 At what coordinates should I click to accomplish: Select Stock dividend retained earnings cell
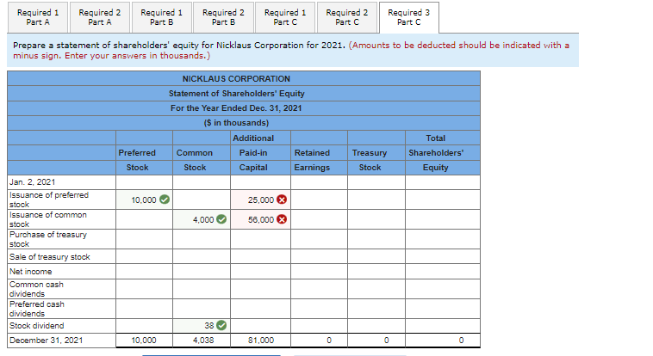point(320,325)
